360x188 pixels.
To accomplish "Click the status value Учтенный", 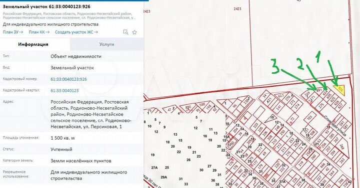I will pos(61,149).
